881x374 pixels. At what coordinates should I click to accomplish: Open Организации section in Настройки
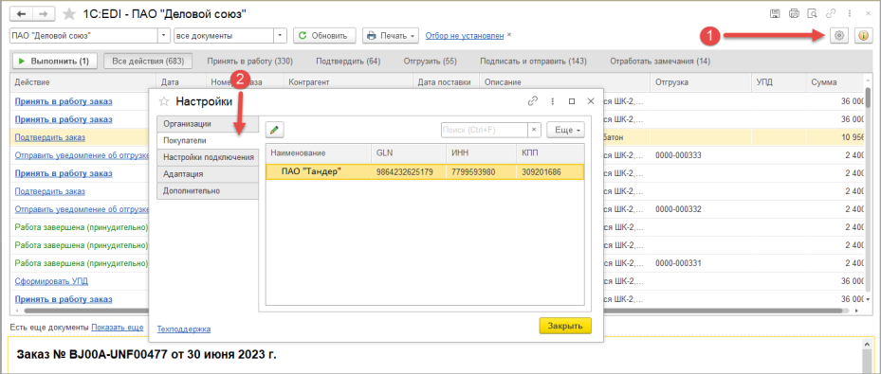(x=208, y=124)
